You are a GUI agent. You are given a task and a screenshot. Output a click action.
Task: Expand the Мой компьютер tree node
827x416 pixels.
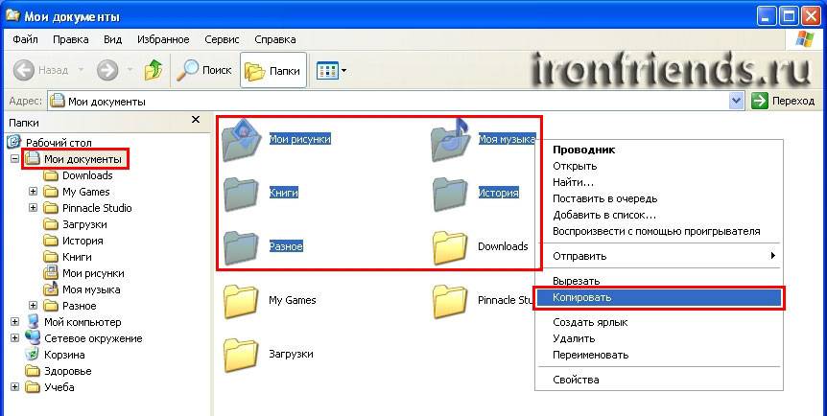pos(15,322)
